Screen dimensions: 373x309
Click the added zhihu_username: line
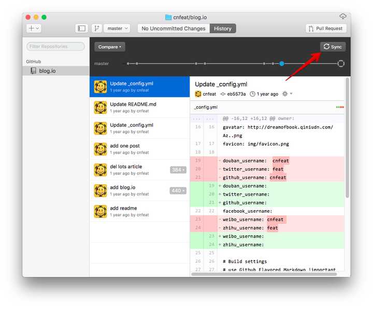(x=267, y=245)
